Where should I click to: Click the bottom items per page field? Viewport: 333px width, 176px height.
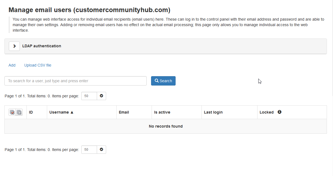[x=89, y=150]
